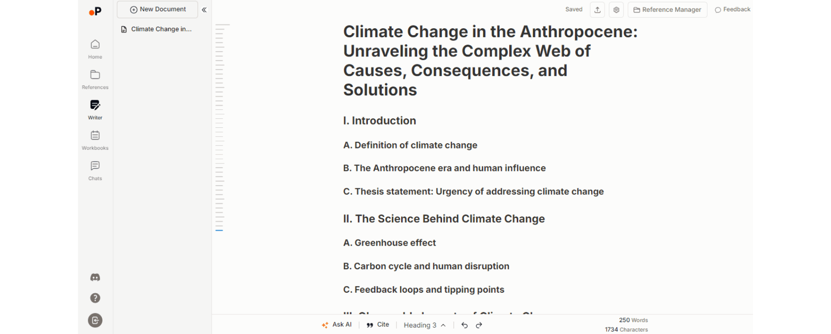Open Workbooks in the left sidebar
This screenshot has height=334, width=831.
(x=95, y=140)
